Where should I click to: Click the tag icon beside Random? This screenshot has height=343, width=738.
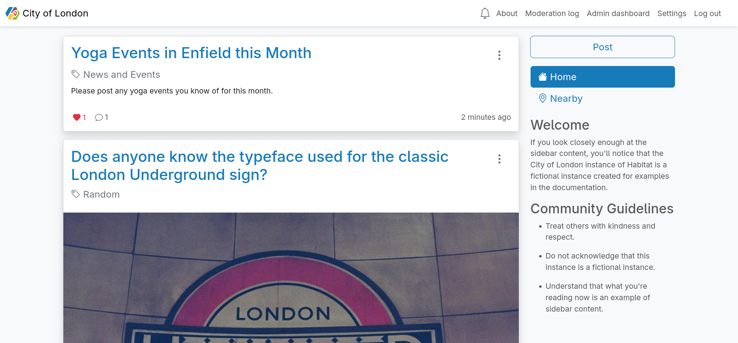(76, 194)
